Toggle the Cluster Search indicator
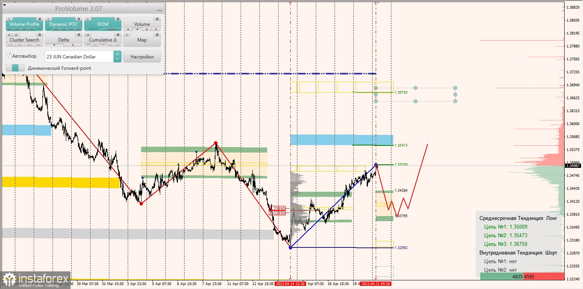The width and height of the screenshot is (583, 289). [x=25, y=40]
